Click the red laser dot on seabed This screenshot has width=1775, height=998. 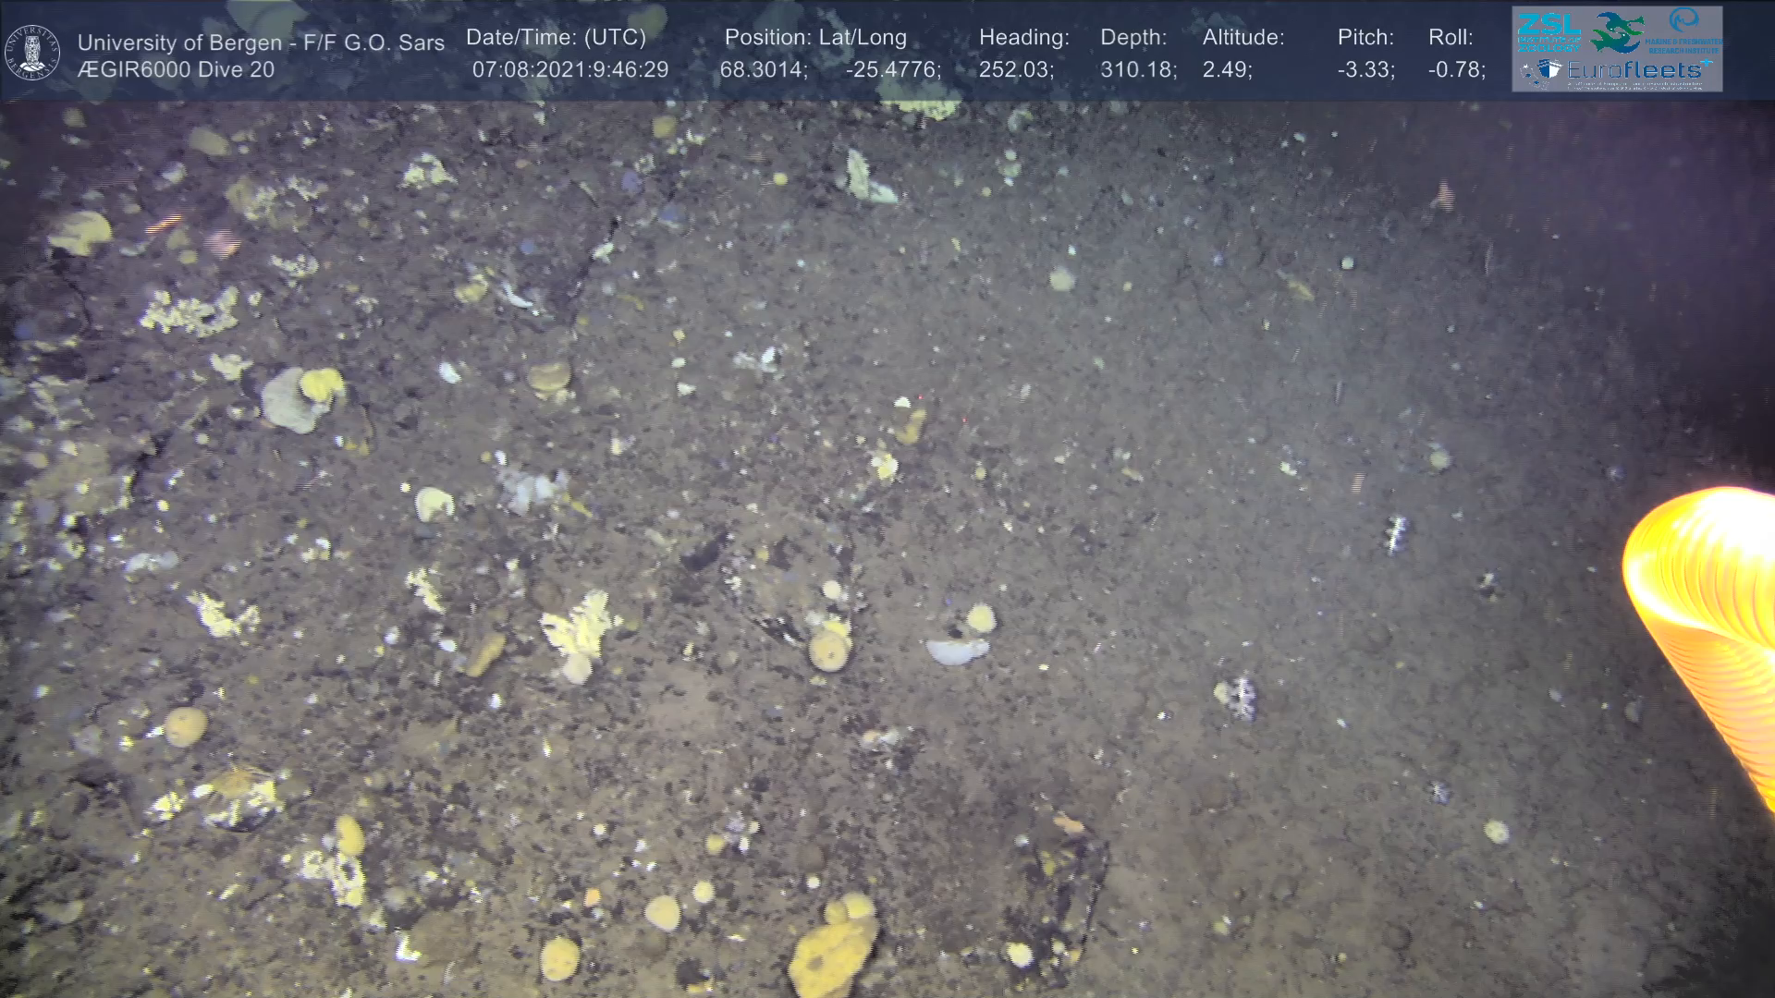[x=922, y=399]
